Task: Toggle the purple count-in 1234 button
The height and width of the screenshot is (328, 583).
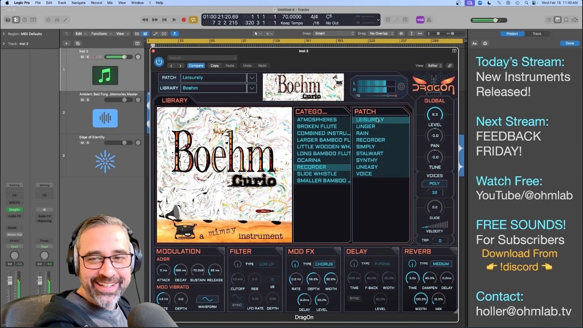Action: (x=420, y=20)
